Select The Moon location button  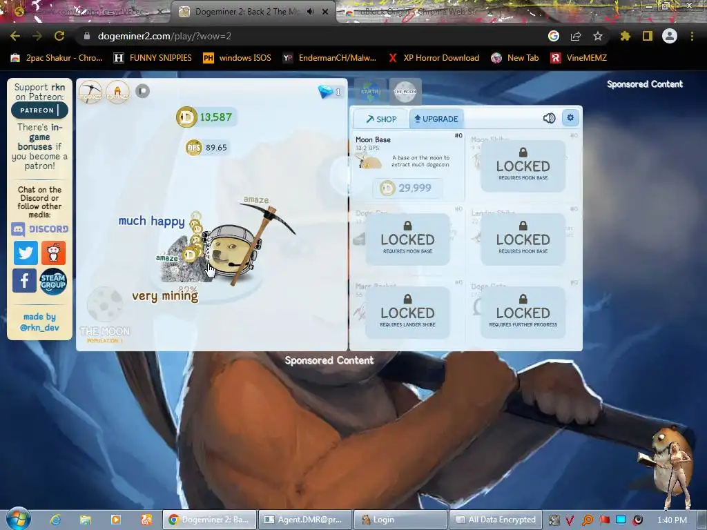405,92
